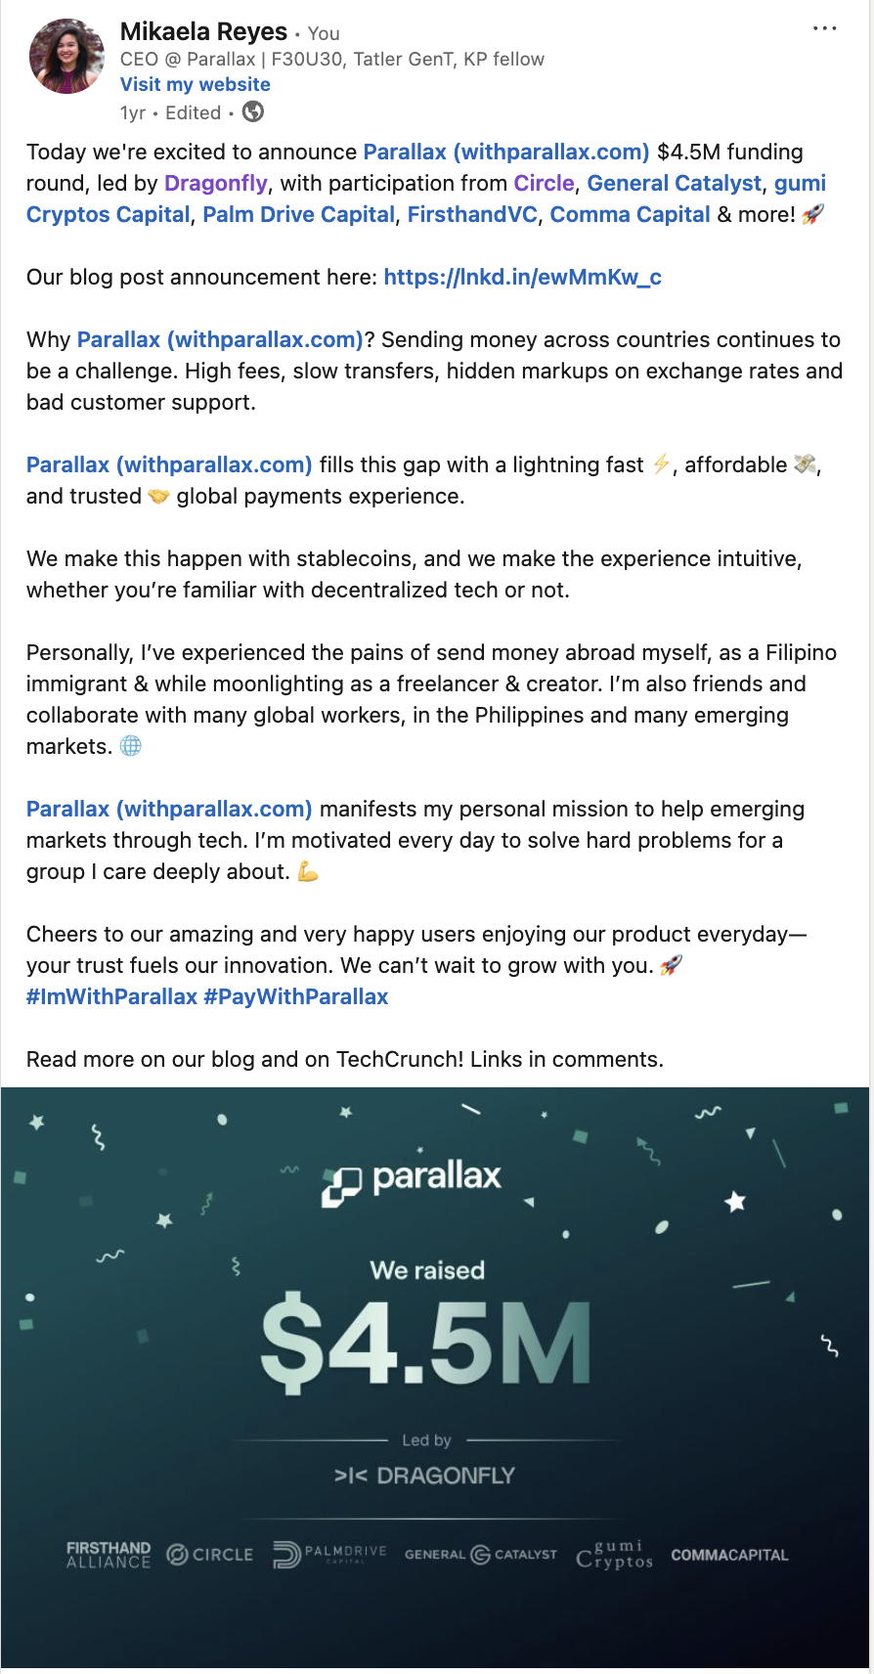Click the globe post-visibility icon

[x=252, y=112]
